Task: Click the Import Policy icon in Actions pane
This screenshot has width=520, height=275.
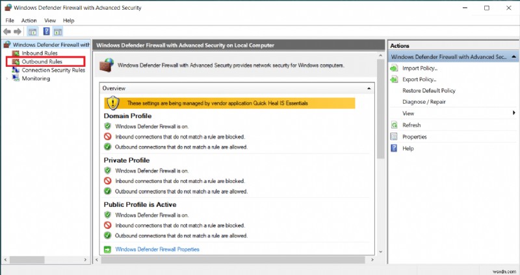Action: click(395, 68)
